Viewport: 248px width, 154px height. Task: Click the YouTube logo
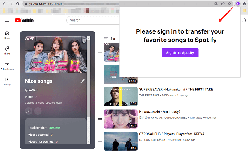click(x=24, y=20)
